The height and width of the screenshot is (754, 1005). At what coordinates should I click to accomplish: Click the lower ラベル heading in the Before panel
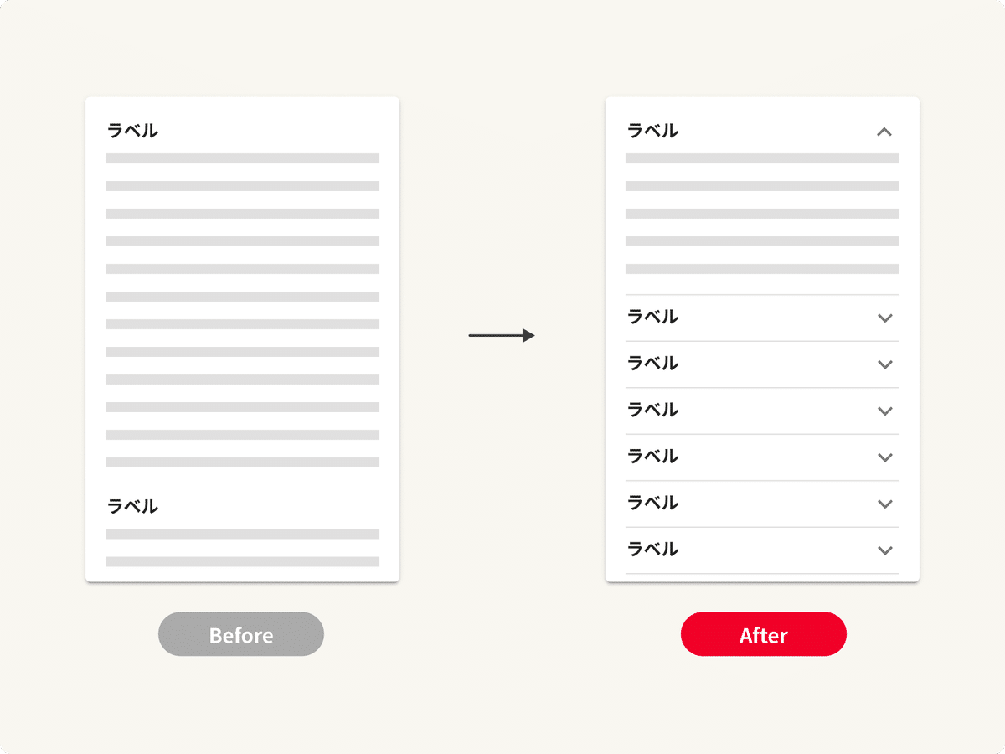132,506
